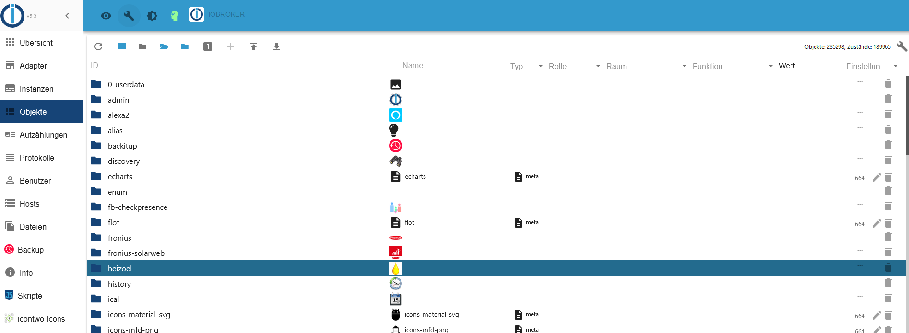This screenshot has width=909, height=333.
Task: Refresh the objects tree
Action: 98,46
